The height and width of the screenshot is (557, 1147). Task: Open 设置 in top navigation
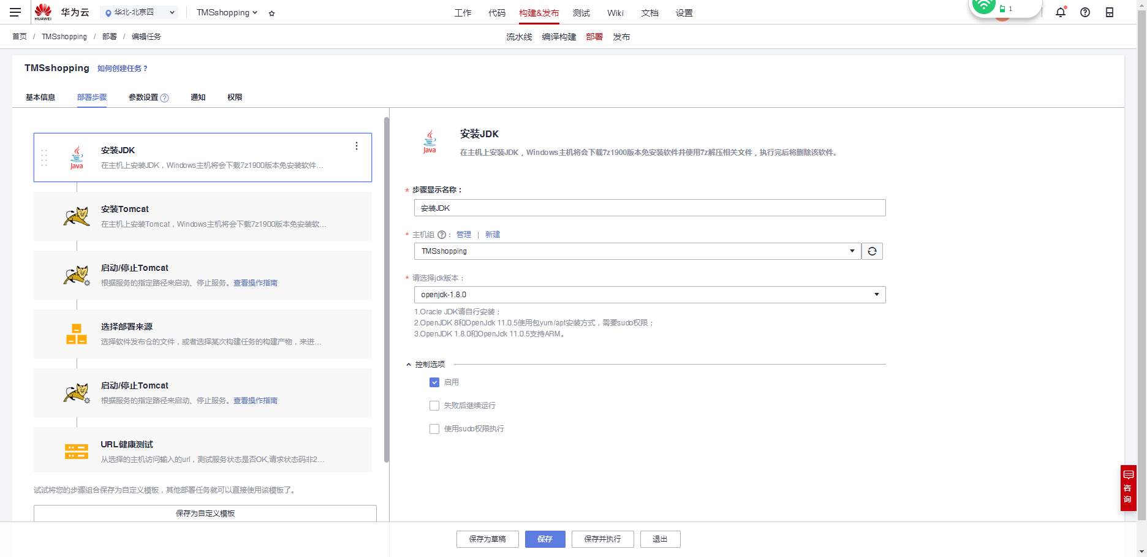pos(684,13)
